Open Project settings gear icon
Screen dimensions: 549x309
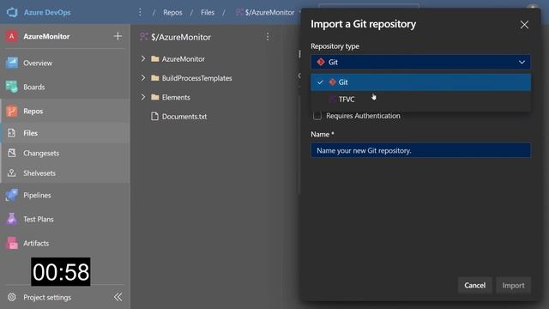pos(11,297)
